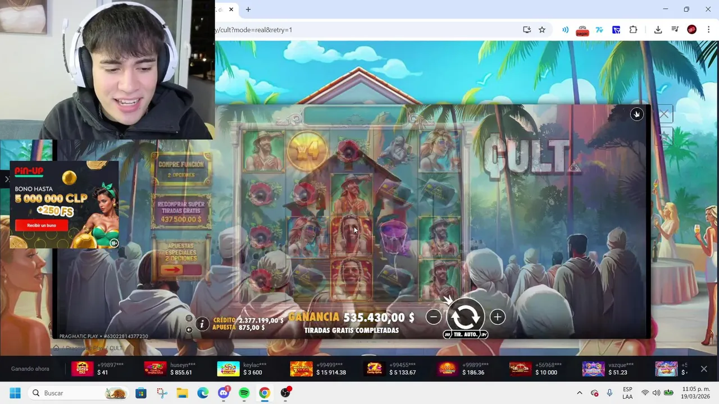Open the slot menu hamburger icon

click(189, 318)
